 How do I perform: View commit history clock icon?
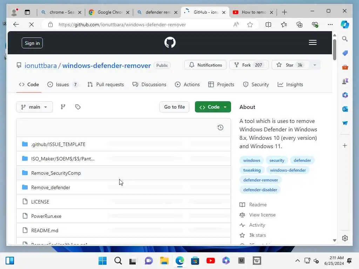point(220,127)
